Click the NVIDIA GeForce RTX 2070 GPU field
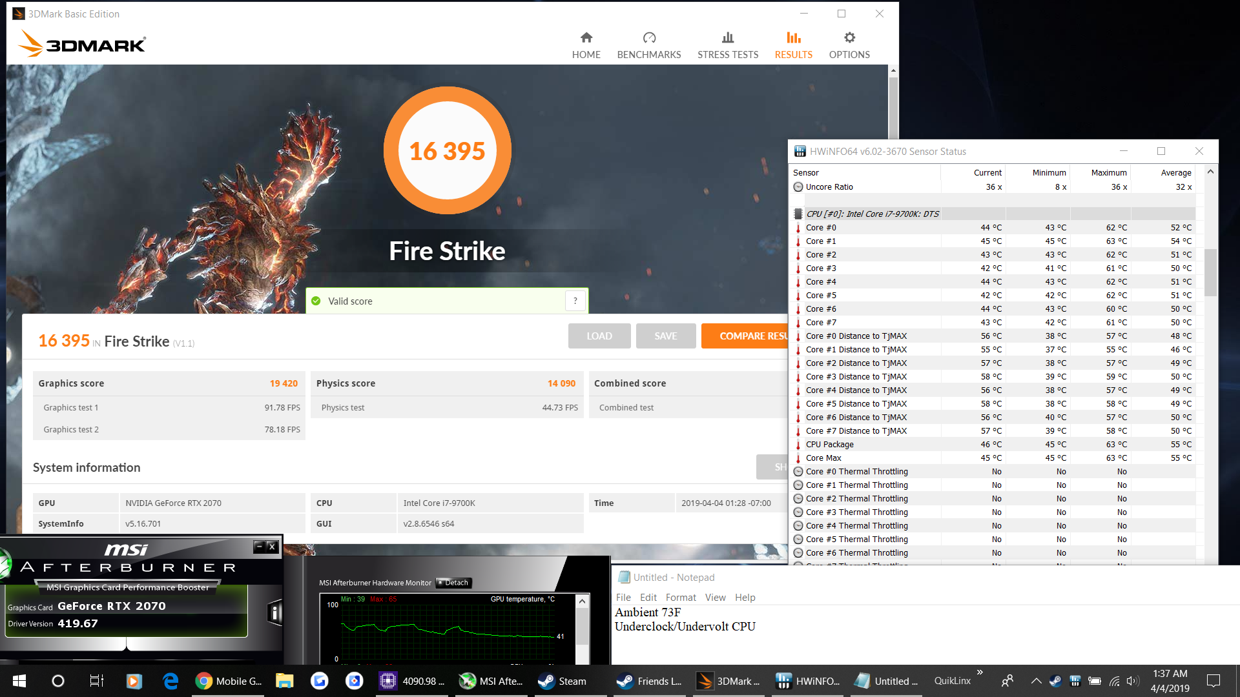The height and width of the screenshot is (697, 1240). tap(212, 503)
